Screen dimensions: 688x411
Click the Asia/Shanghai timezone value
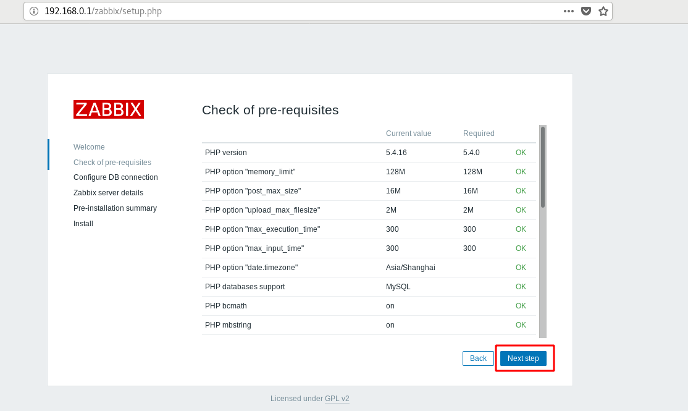[410, 268]
